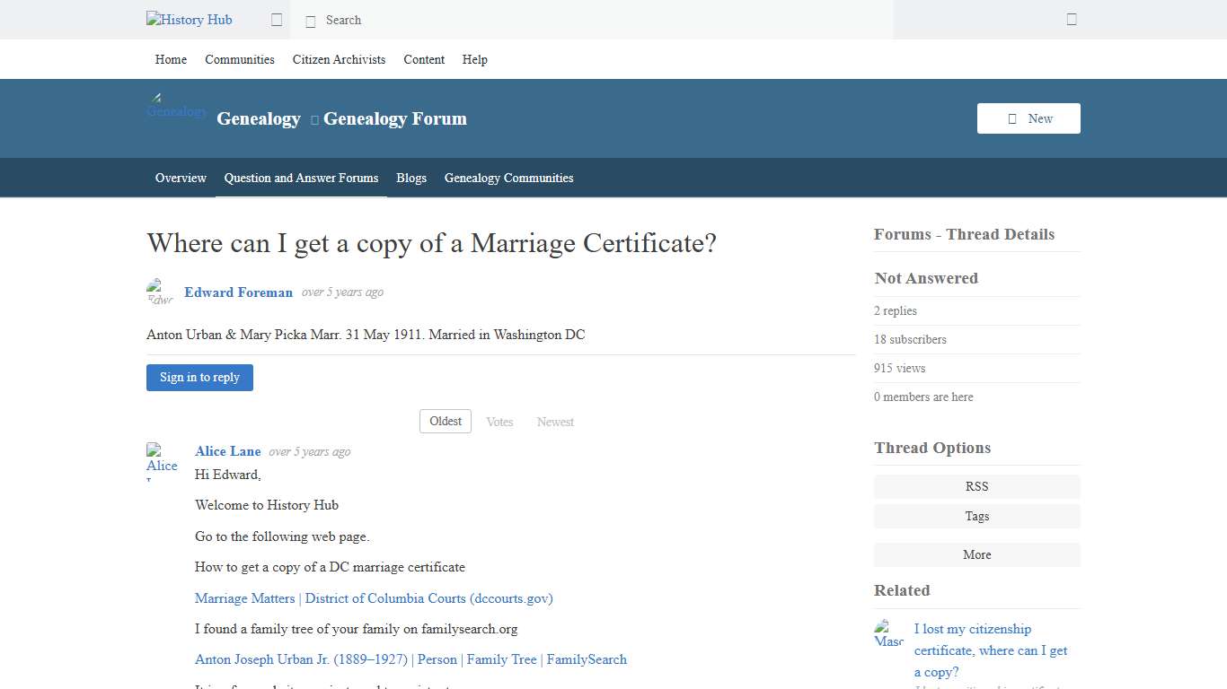Open the search magnifier icon in the top bar

[x=311, y=20]
